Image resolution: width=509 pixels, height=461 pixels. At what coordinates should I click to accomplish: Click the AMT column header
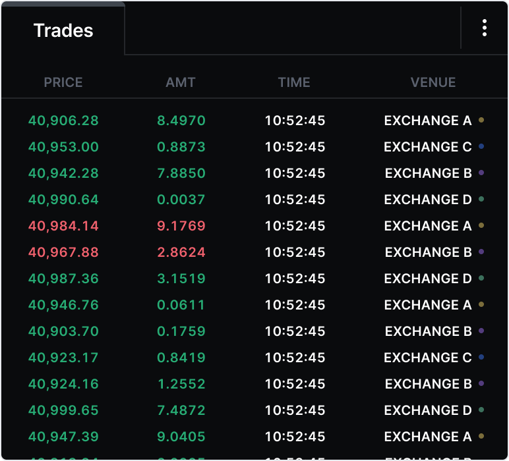(181, 82)
